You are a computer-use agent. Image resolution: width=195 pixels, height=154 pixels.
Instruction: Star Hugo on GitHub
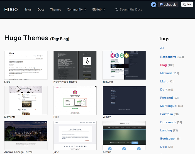click(x=187, y=4)
